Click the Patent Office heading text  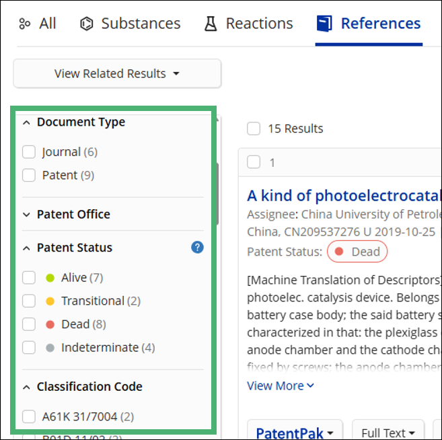pos(73,215)
